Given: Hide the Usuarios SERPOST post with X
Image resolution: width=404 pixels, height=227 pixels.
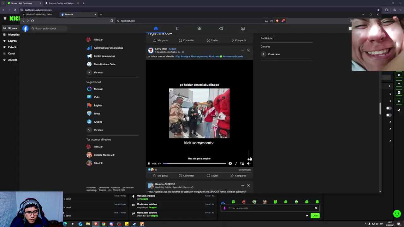Looking at the screenshot, I should pyautogui.click(x=248, y=185).
